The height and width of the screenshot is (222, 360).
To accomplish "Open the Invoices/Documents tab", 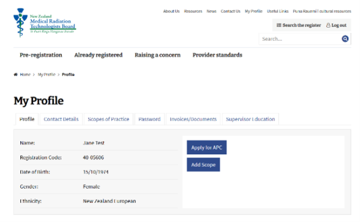I will (193, 119).
